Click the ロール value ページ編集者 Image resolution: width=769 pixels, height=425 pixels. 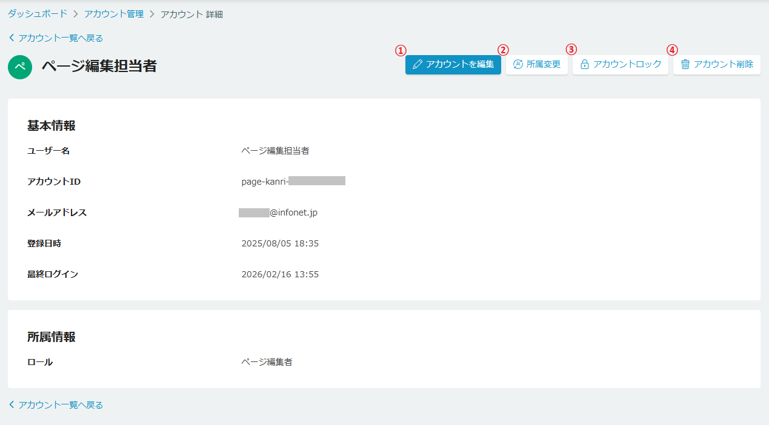[x=267, y=362]
